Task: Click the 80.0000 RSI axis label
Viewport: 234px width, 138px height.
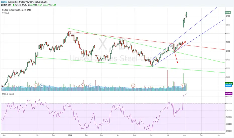Action: point(229,97)
